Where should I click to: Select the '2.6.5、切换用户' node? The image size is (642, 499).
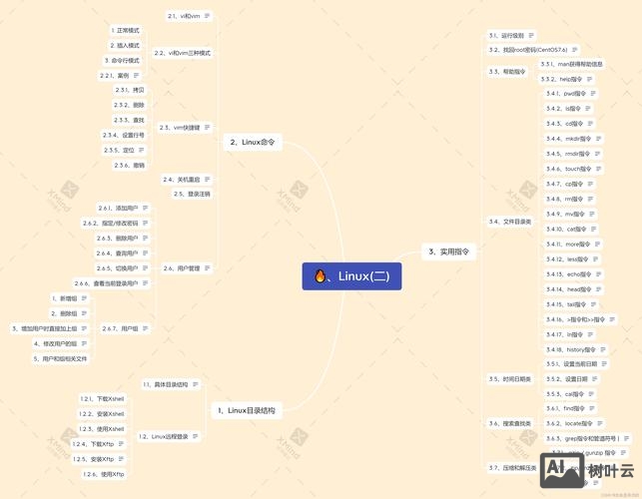[x=122, y=268]
